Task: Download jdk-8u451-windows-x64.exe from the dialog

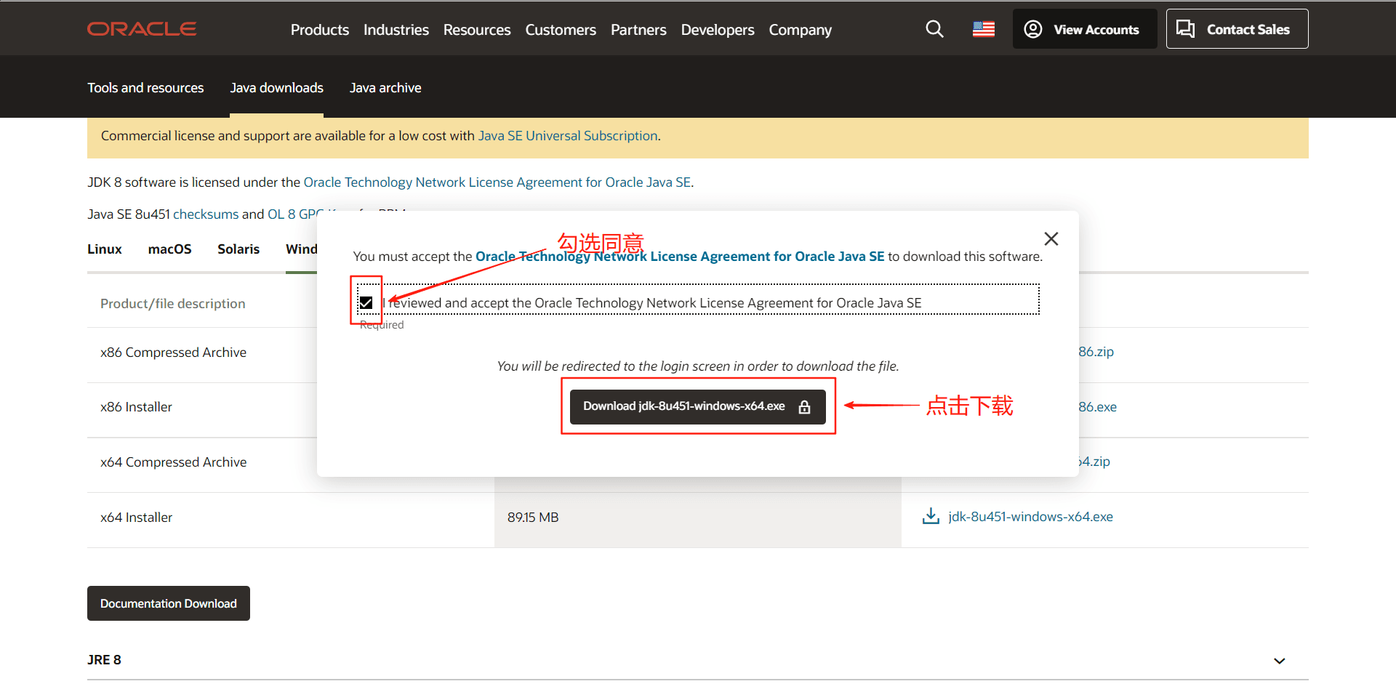Action: click(x=697, y=406)
